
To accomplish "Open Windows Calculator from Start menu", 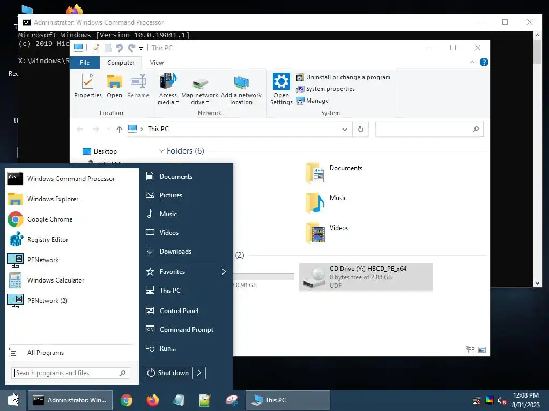I will [x=71, y=280].
